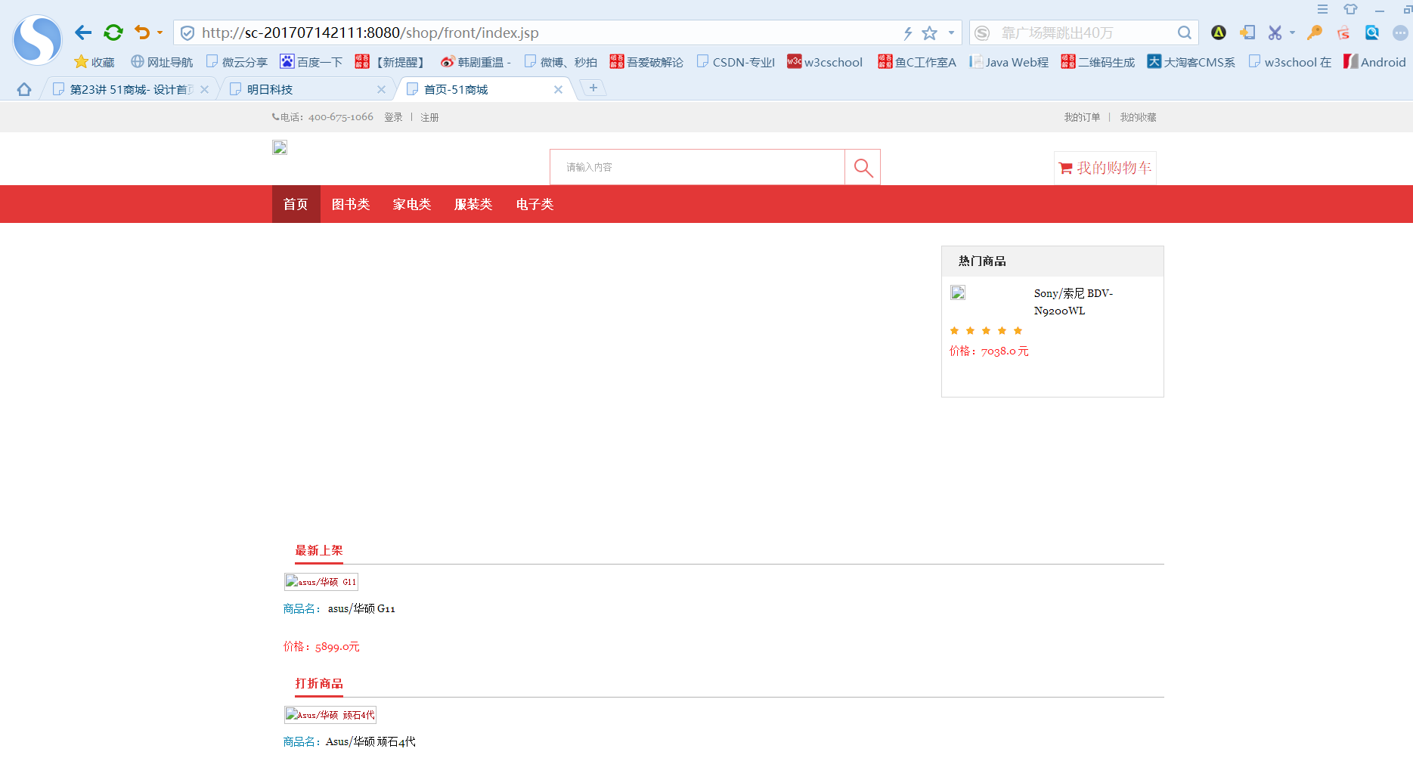Image resolution: width=1413 pixels, height=758 pixels.
Task: Click the 价格: 7038.0元 price text
Action: pos(989,351)
